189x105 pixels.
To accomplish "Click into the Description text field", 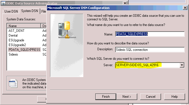I will tap(150, 50).
